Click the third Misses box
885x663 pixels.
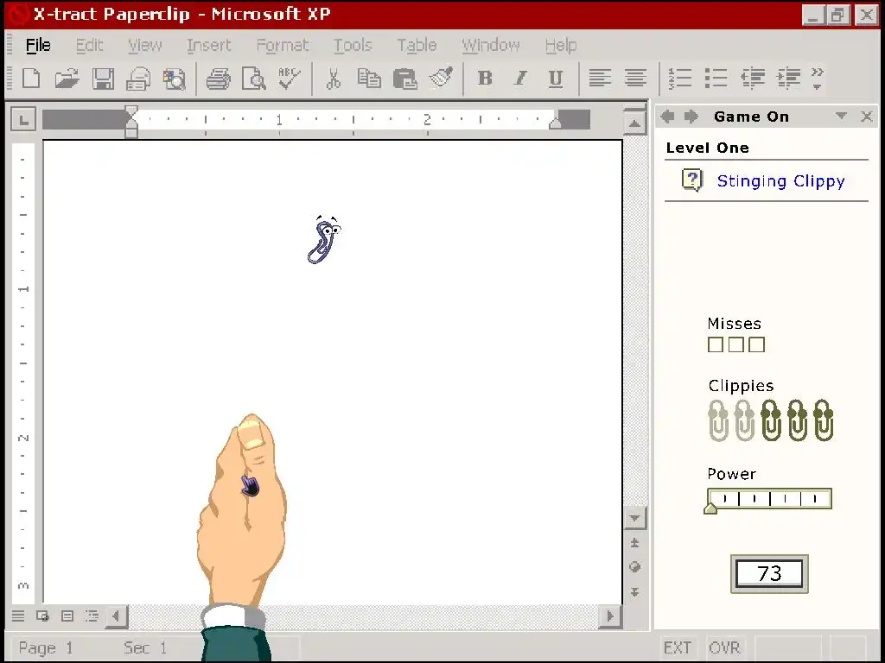coord(756,344)
